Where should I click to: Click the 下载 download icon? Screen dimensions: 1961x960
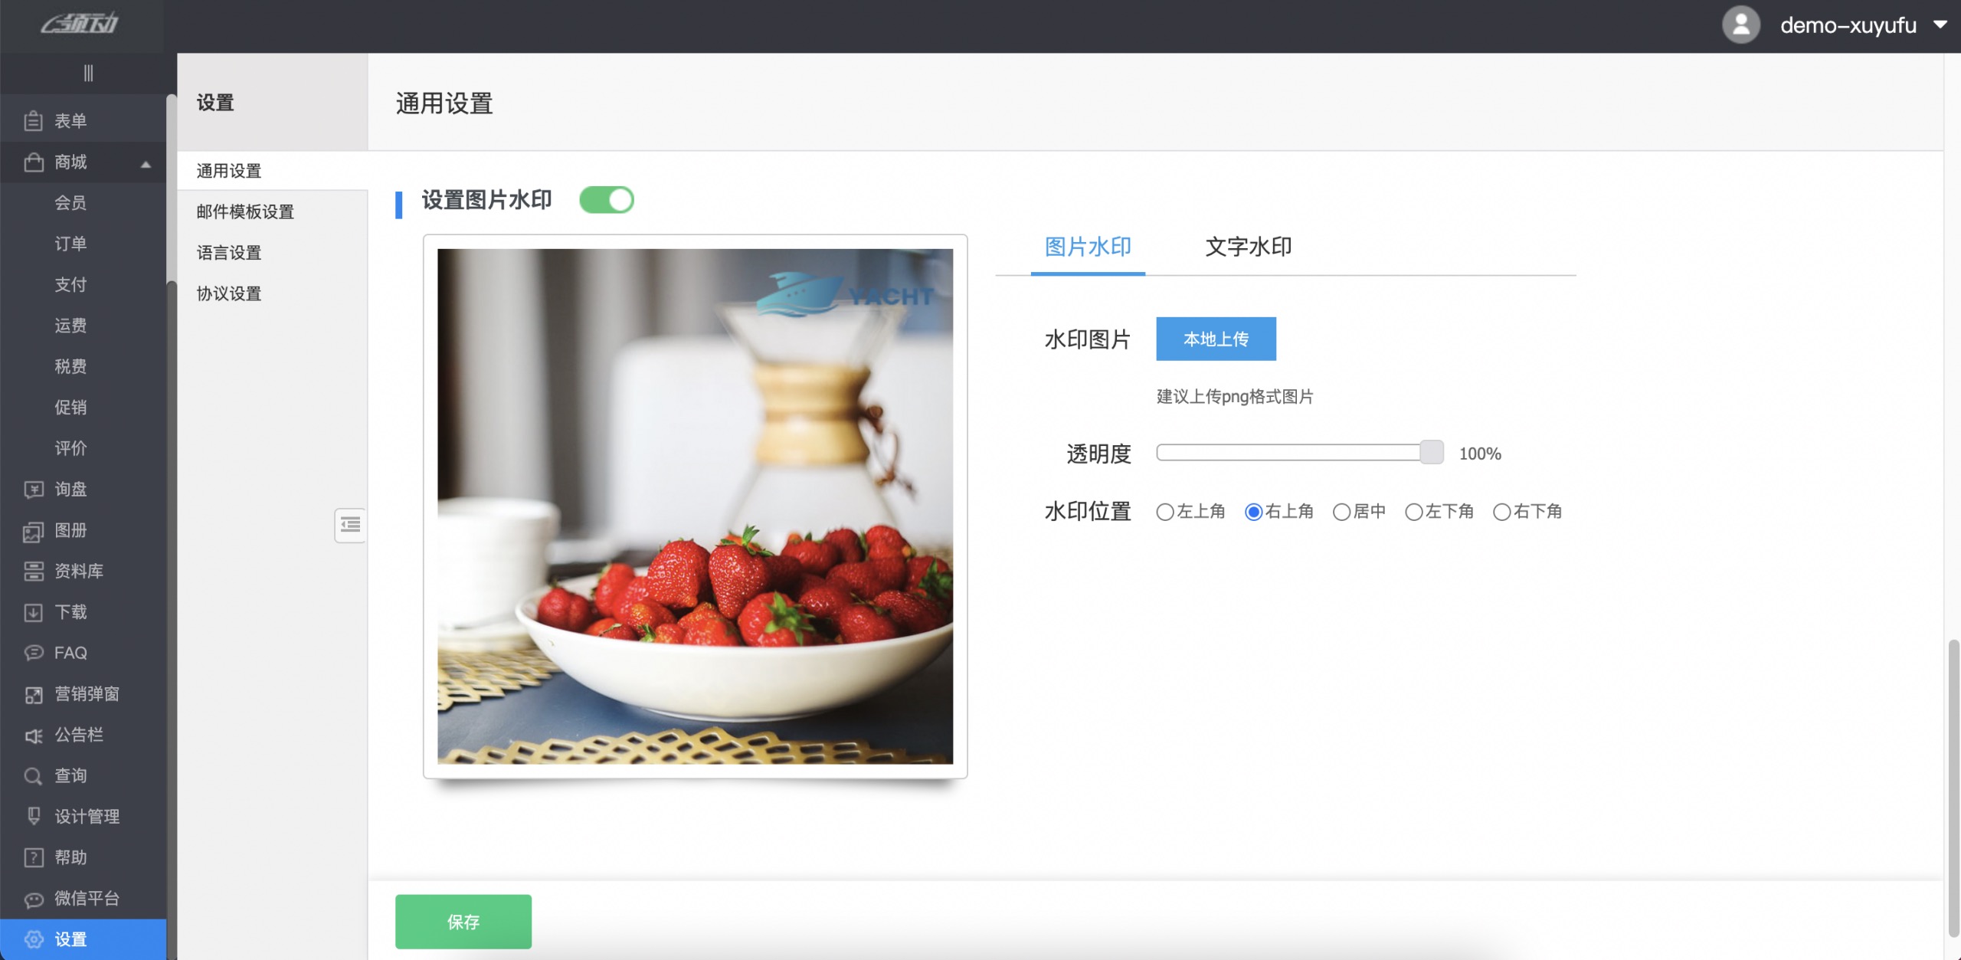click(x=33, y=612)
